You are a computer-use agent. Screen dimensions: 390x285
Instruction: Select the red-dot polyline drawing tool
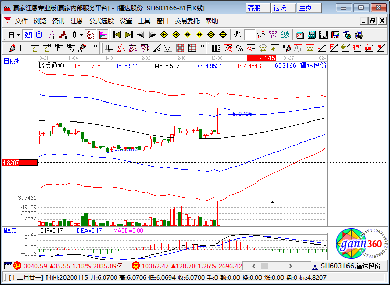point(262,35)
